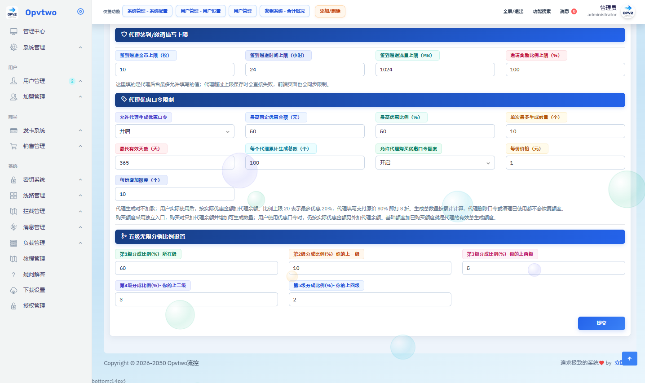
Task: Click the 发卡系统 card icon
Action: click(14, 131)
